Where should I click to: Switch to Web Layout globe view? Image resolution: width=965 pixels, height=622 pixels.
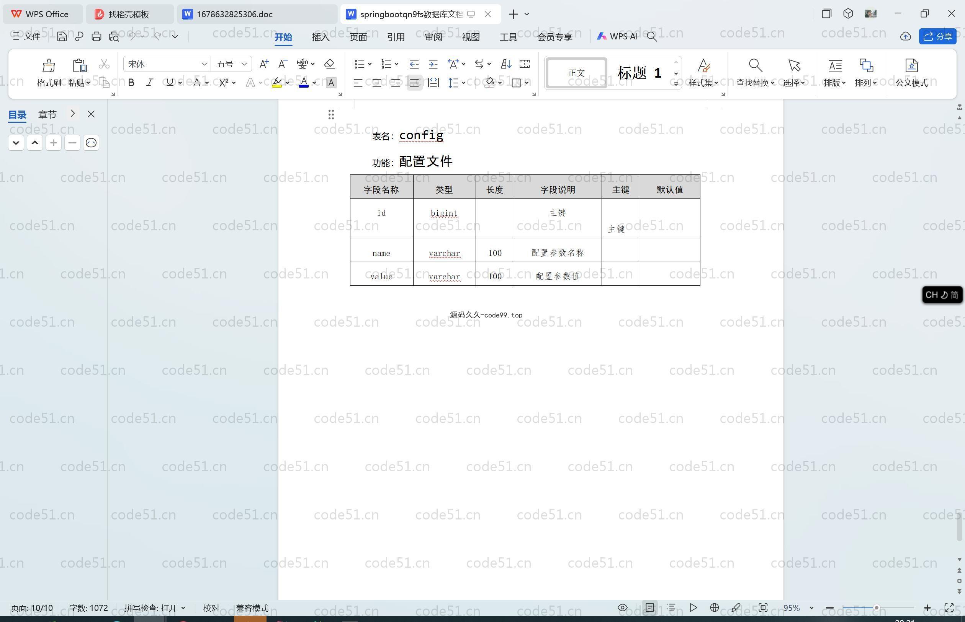(x=714, y=607)
